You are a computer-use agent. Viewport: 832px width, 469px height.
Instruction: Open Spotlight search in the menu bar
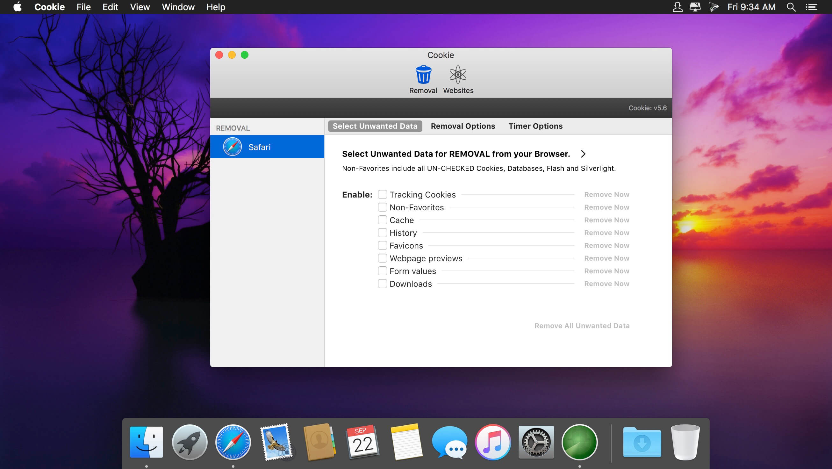pyautogui.click(x=791, y=7)
